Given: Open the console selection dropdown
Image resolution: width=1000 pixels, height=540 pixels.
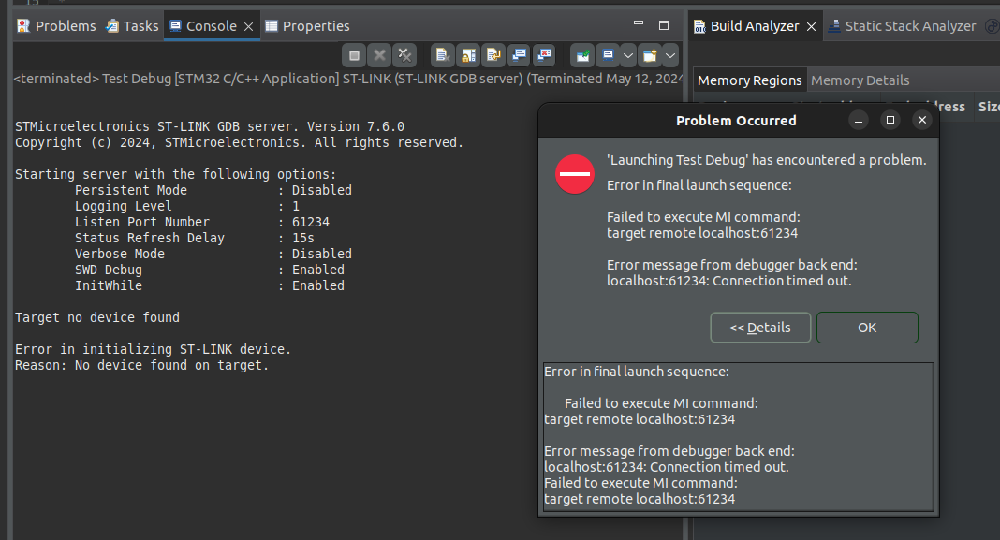Looking at the screenshot, I should 625,54.
